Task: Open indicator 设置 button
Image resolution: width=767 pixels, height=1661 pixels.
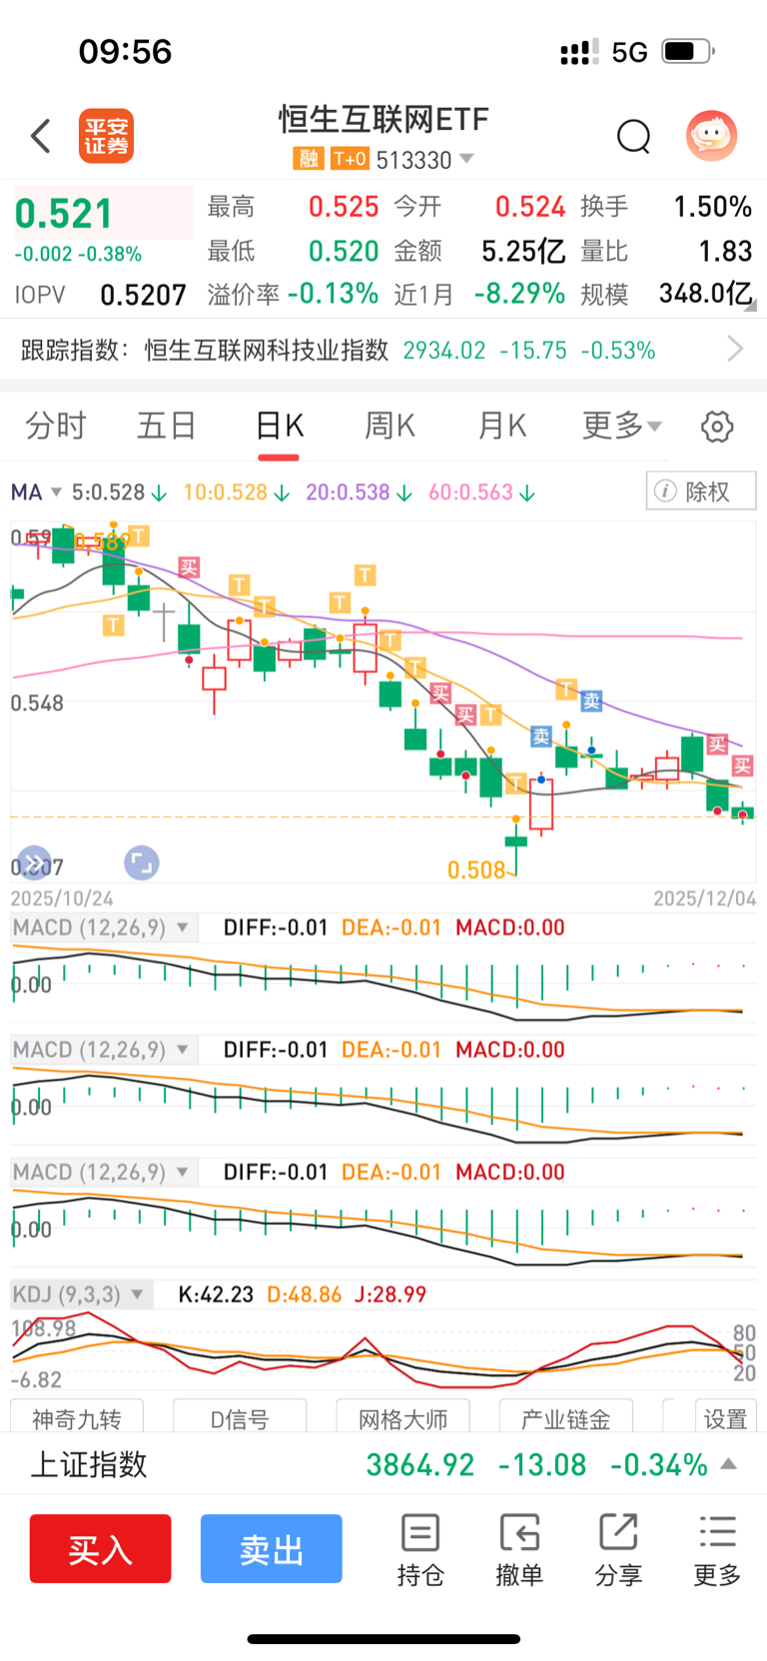Action: click(x=725, y=1418)
